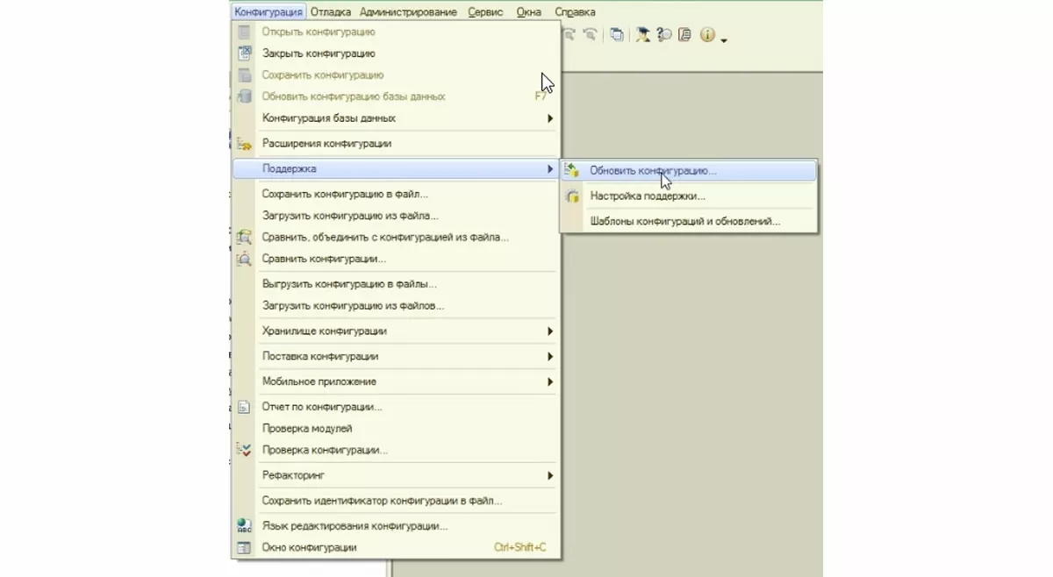Open the Отладка menu

[x=330, y=12]
